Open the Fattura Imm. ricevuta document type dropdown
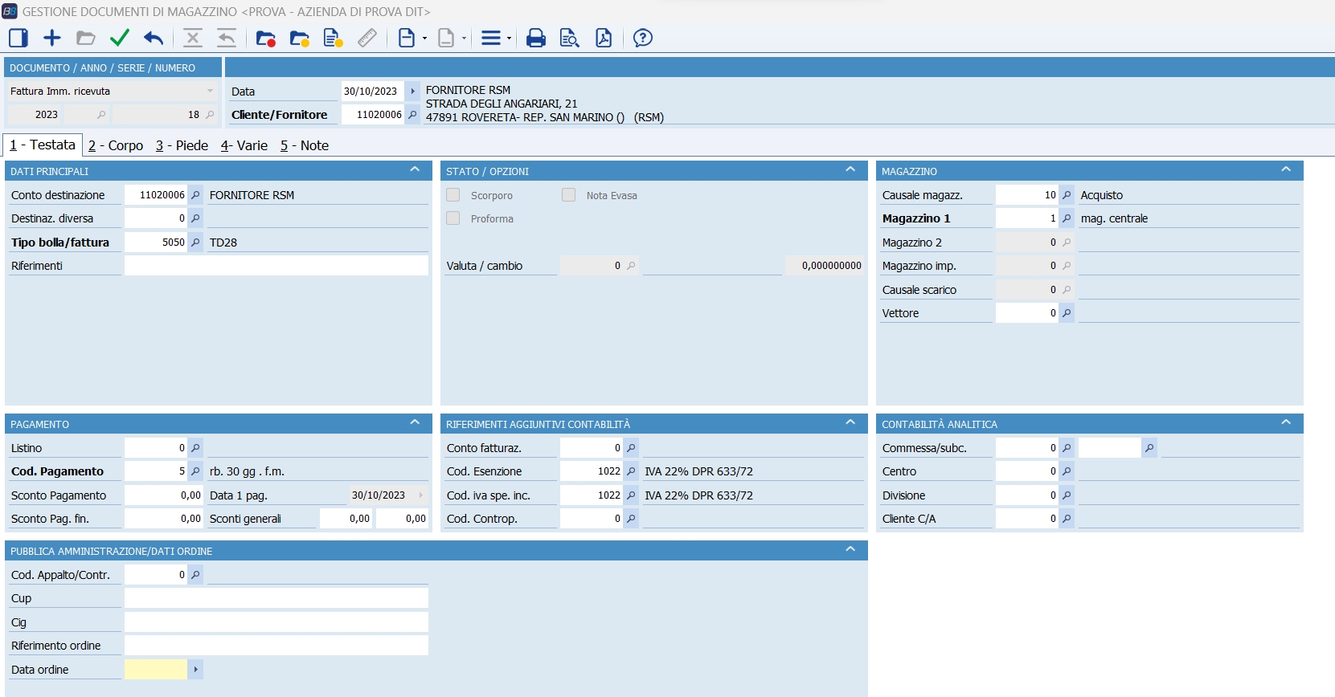The image size is (1335, 697). (x=210, y=92)
